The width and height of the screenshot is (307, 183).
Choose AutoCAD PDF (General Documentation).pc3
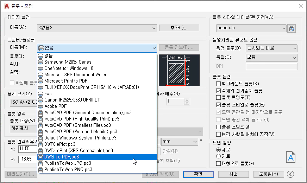(97, 112)
